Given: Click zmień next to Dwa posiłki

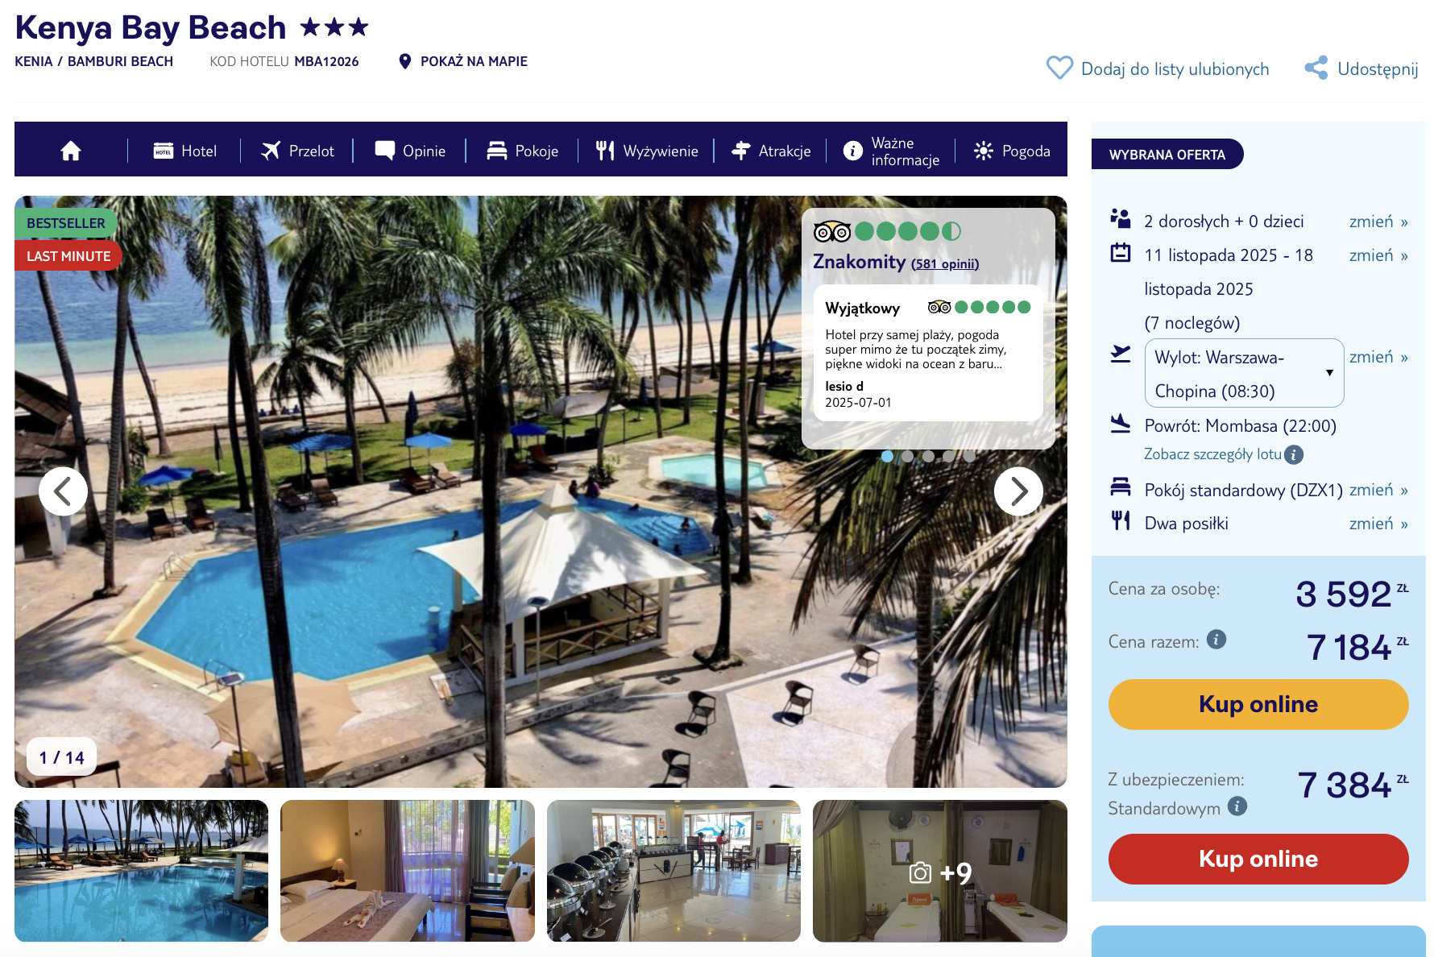Looking at the screenshot, I should (1378, 524).
